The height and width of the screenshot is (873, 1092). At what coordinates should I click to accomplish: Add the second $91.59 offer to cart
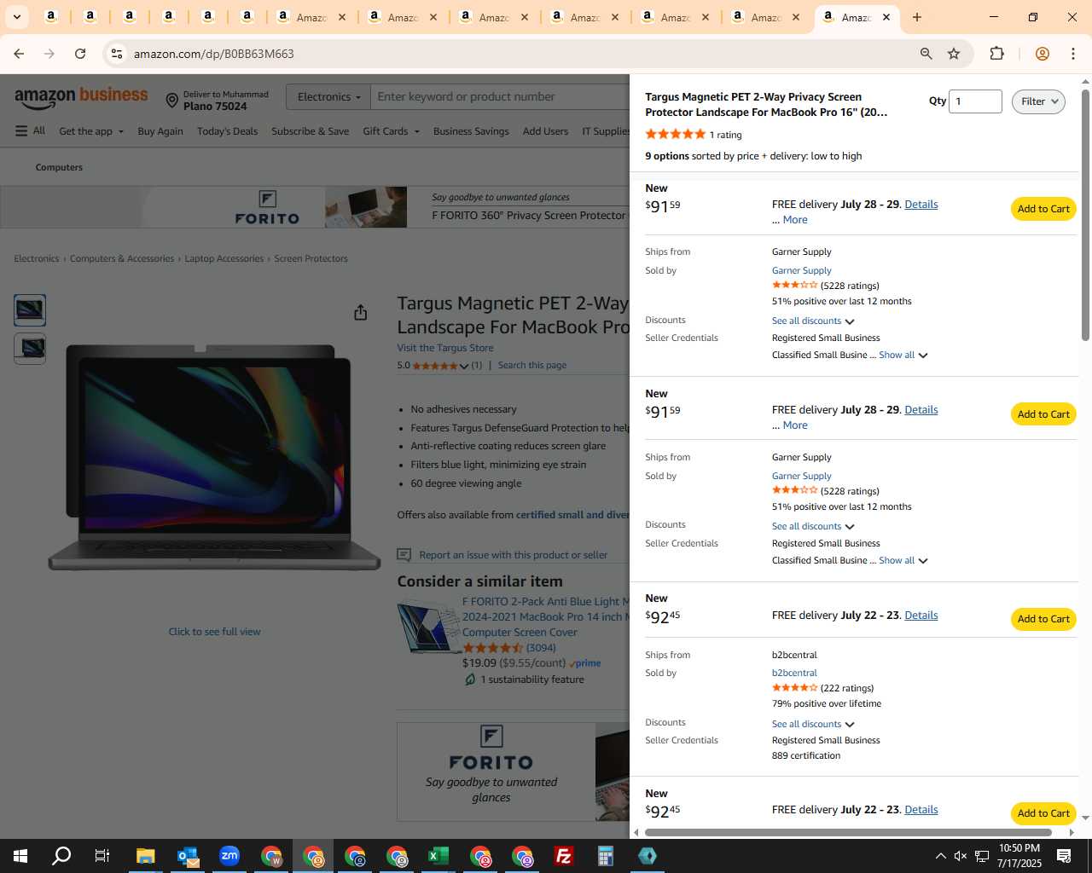click(1043, 414)
